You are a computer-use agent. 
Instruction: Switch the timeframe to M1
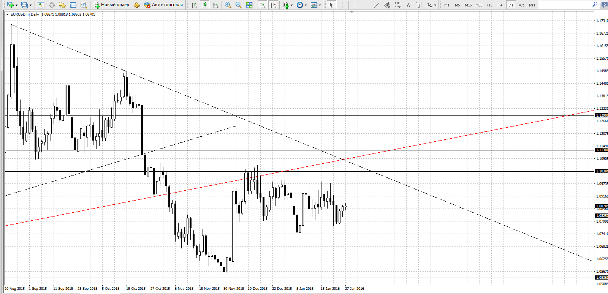point(447,5)
